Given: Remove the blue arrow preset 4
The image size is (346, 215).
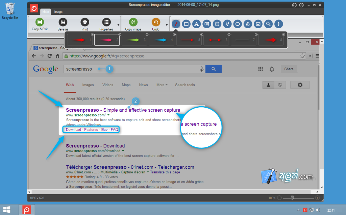Looking at the screenshot, I should pos(174,35).
